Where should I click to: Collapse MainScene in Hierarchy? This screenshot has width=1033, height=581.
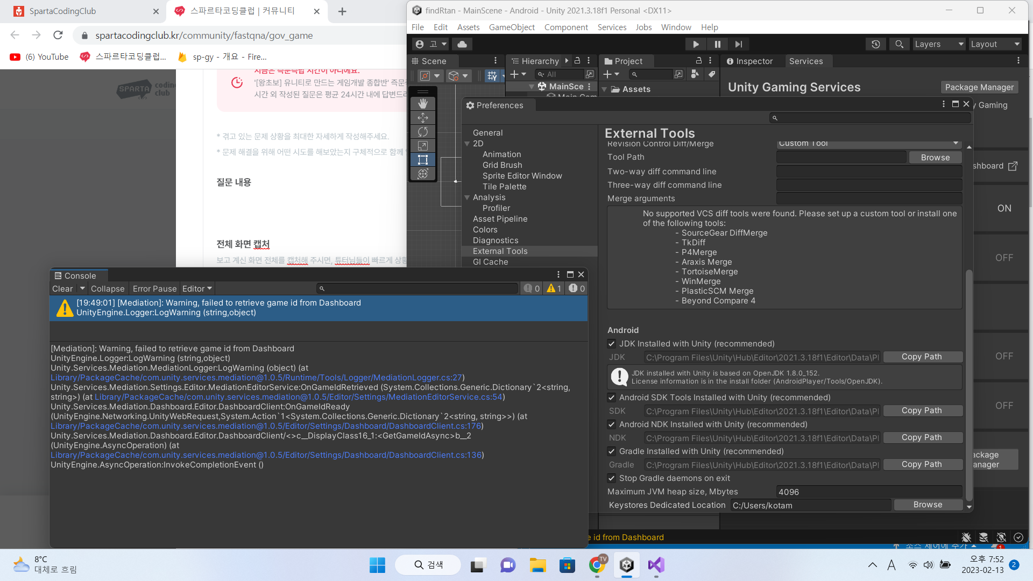(532, 87)
